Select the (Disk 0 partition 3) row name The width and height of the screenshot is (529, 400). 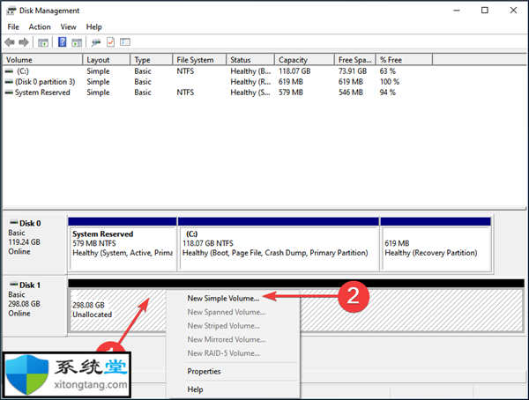(45, 82)
